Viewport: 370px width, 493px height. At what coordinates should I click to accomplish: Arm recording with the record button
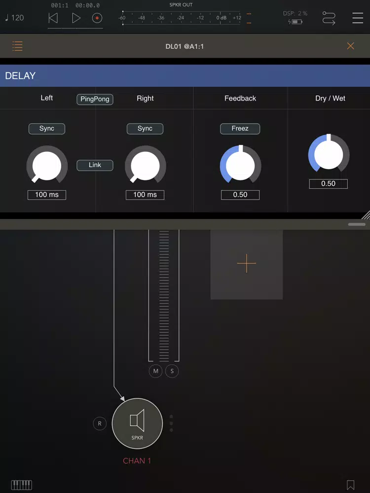coord(97,18)
